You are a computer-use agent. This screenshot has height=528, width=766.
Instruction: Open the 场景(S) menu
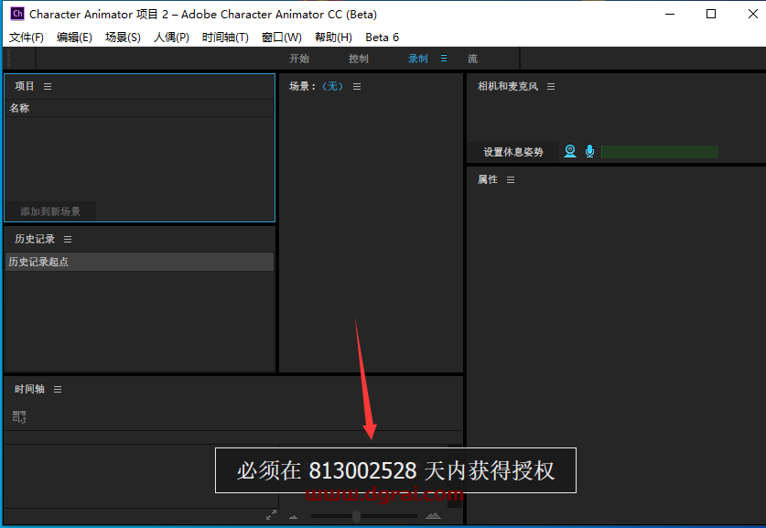[123, 38]
